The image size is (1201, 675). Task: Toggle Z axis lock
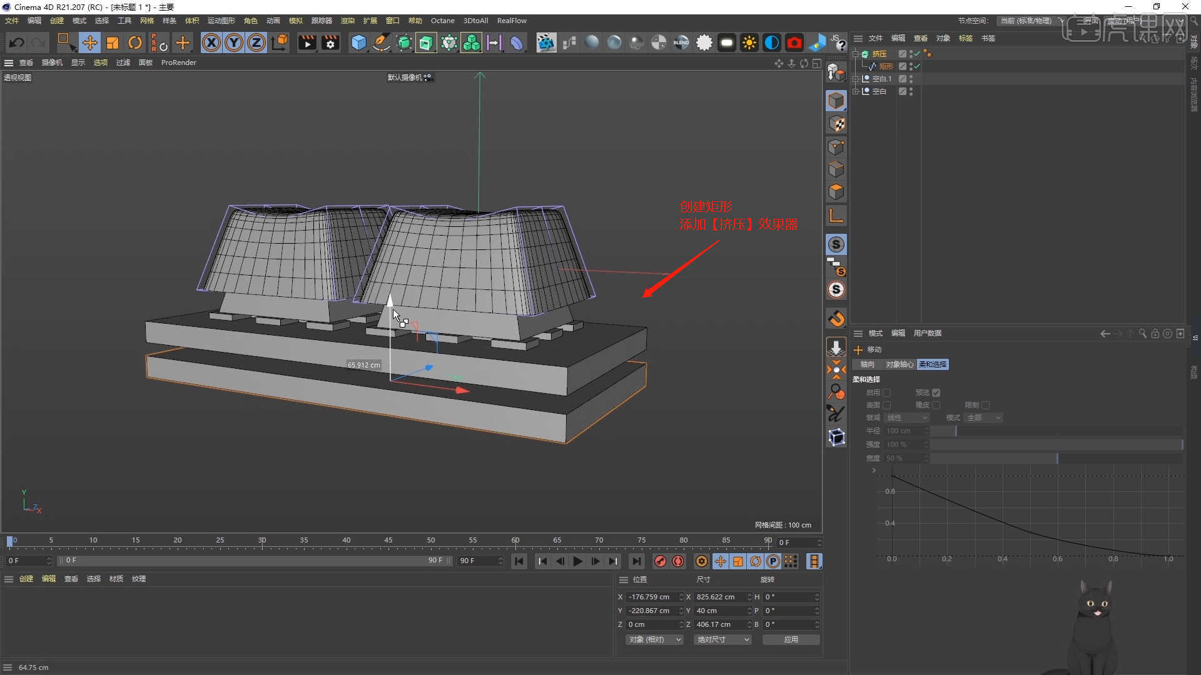(256, 42)
